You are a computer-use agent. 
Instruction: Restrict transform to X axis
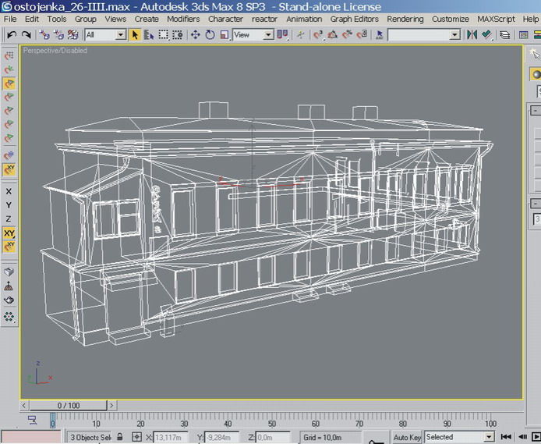tap(9, 191)
